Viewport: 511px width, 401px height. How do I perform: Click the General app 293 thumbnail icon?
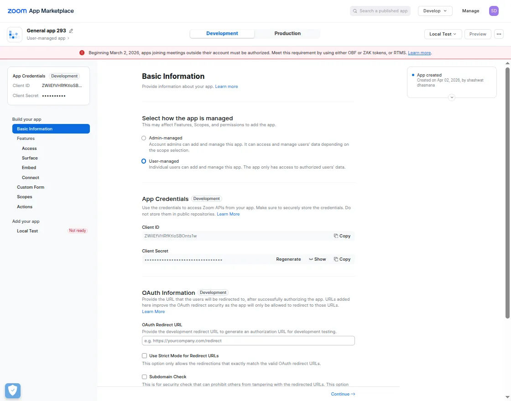tap(14, 35)
